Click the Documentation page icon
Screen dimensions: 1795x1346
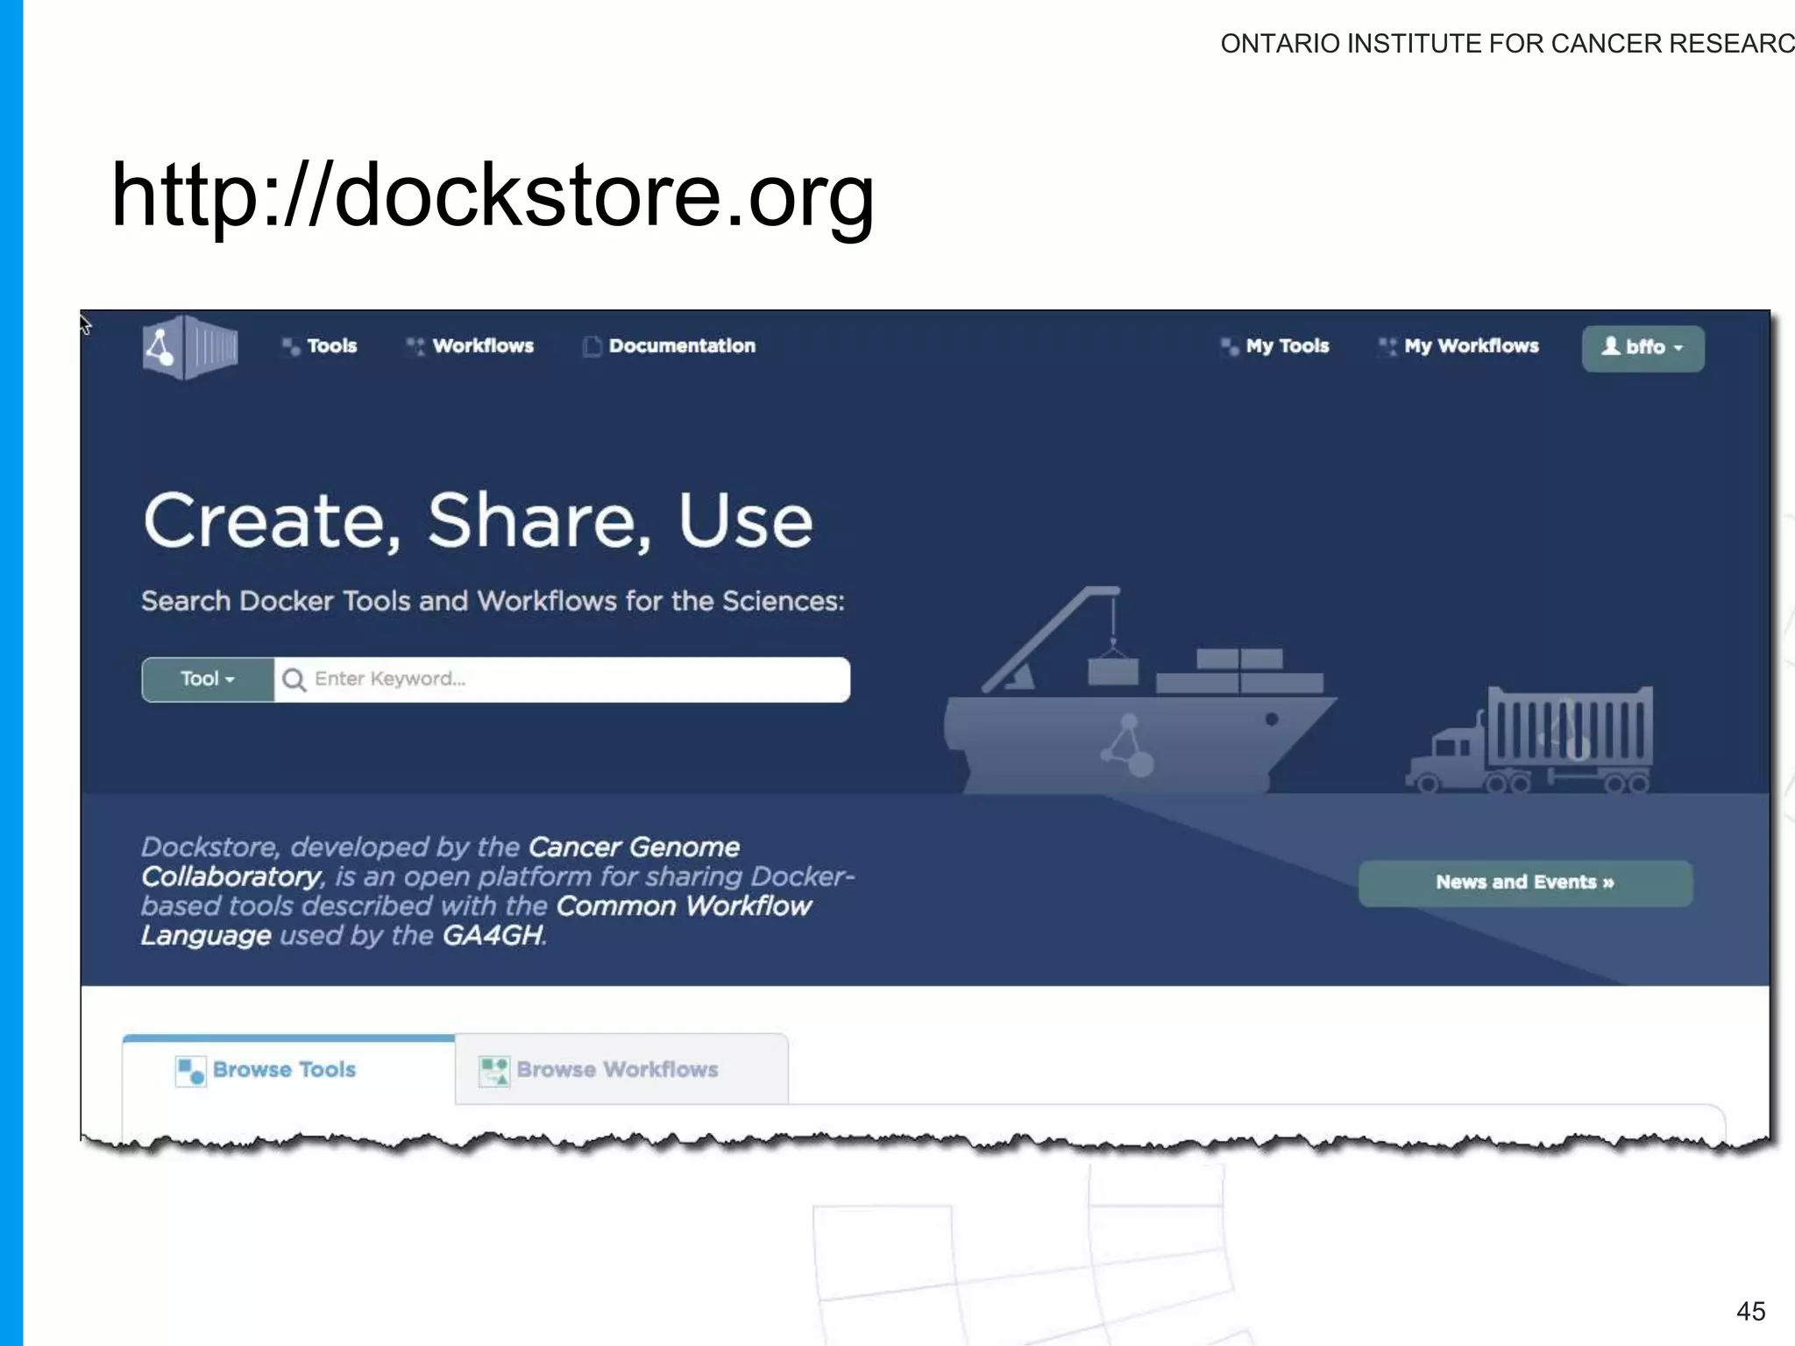click(592, 347)
